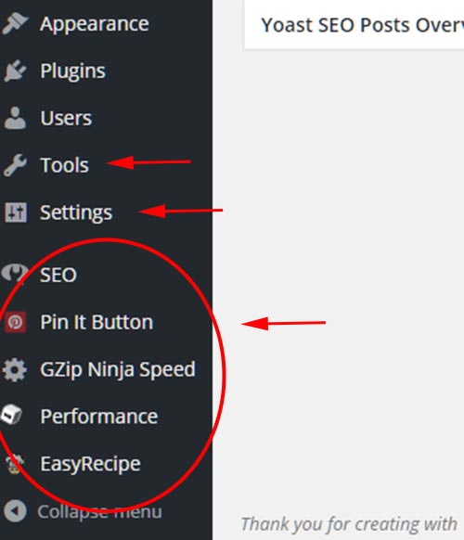Click the Appearance paintbrush icon
Viewport: 464px width, 540px height.
(15, 23)
